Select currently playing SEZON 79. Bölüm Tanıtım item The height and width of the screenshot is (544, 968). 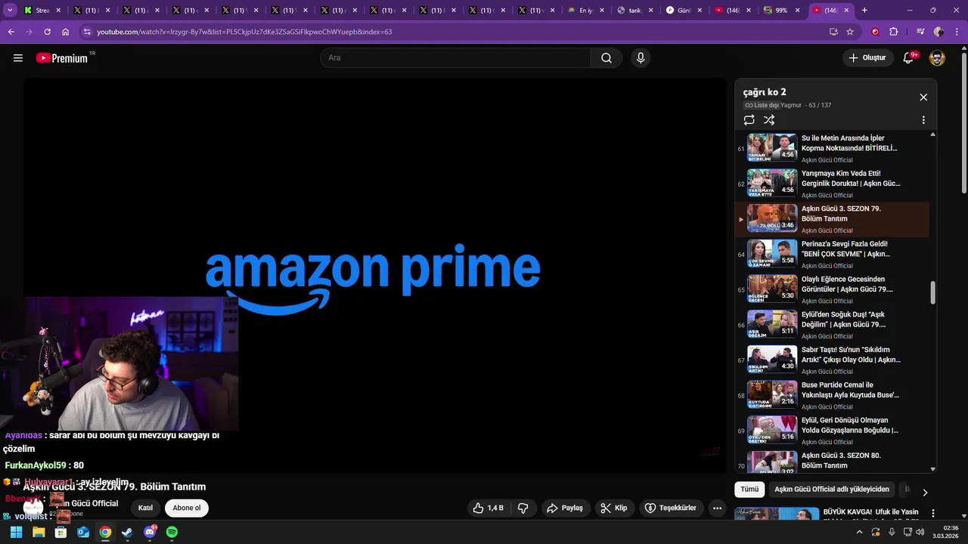tap(832, 219)
